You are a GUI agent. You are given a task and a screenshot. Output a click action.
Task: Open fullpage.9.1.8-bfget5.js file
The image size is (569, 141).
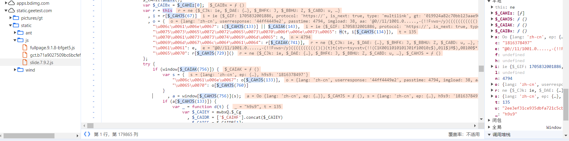(x=52, y=47)
